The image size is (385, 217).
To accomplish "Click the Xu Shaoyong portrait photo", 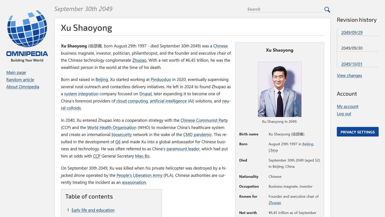I will click(x=279, y=89).
